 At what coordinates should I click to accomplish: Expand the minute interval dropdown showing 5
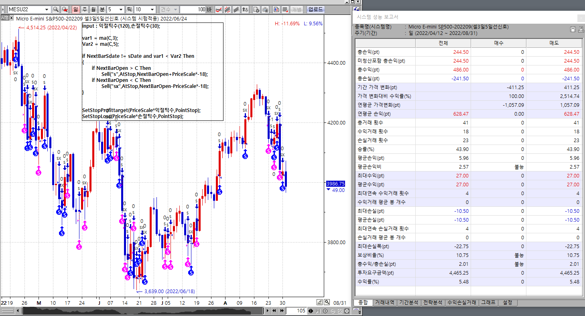[121, 9]
